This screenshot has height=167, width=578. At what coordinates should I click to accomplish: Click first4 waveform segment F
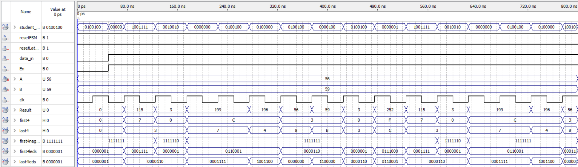390,120
